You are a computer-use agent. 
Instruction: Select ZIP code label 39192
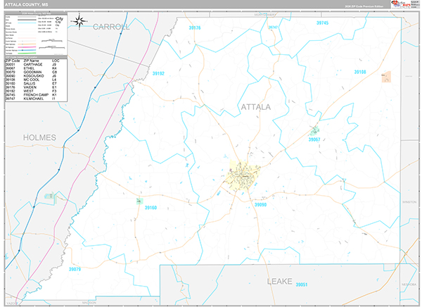click(158, 73)
